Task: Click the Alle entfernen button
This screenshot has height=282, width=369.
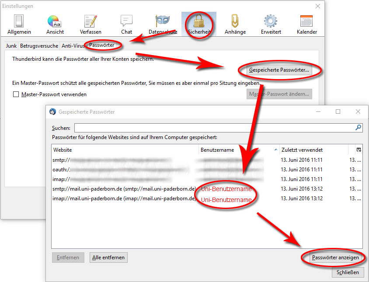Action: coord(108,258)
